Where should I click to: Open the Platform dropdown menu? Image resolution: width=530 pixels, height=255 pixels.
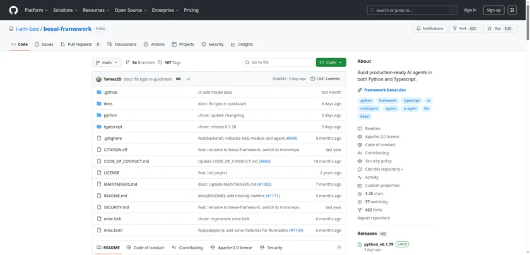(x=36, y=10)
